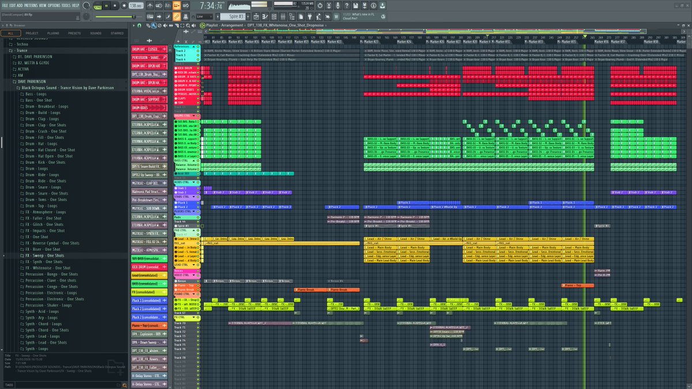Viewport: 692px width, 389px height.
Task: Open the Line snap dropdown
Action: tap(205, 17)
